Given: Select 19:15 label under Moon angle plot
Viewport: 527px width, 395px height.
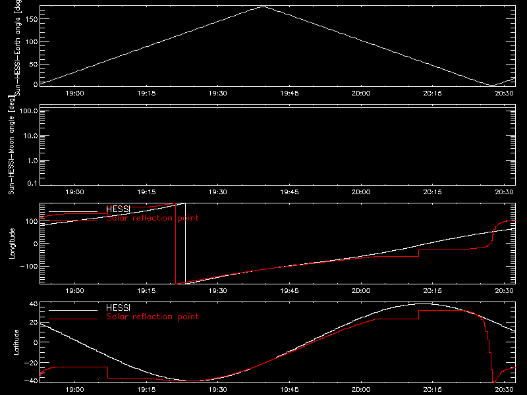Looking at the screenshot, I should tap(146, 192).
